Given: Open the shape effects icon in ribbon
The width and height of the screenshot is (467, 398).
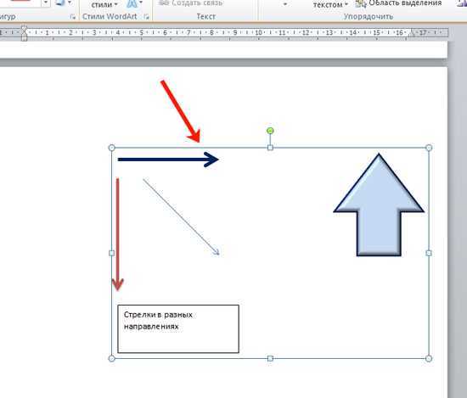Looking at the screenshot, I should (60, 3).
